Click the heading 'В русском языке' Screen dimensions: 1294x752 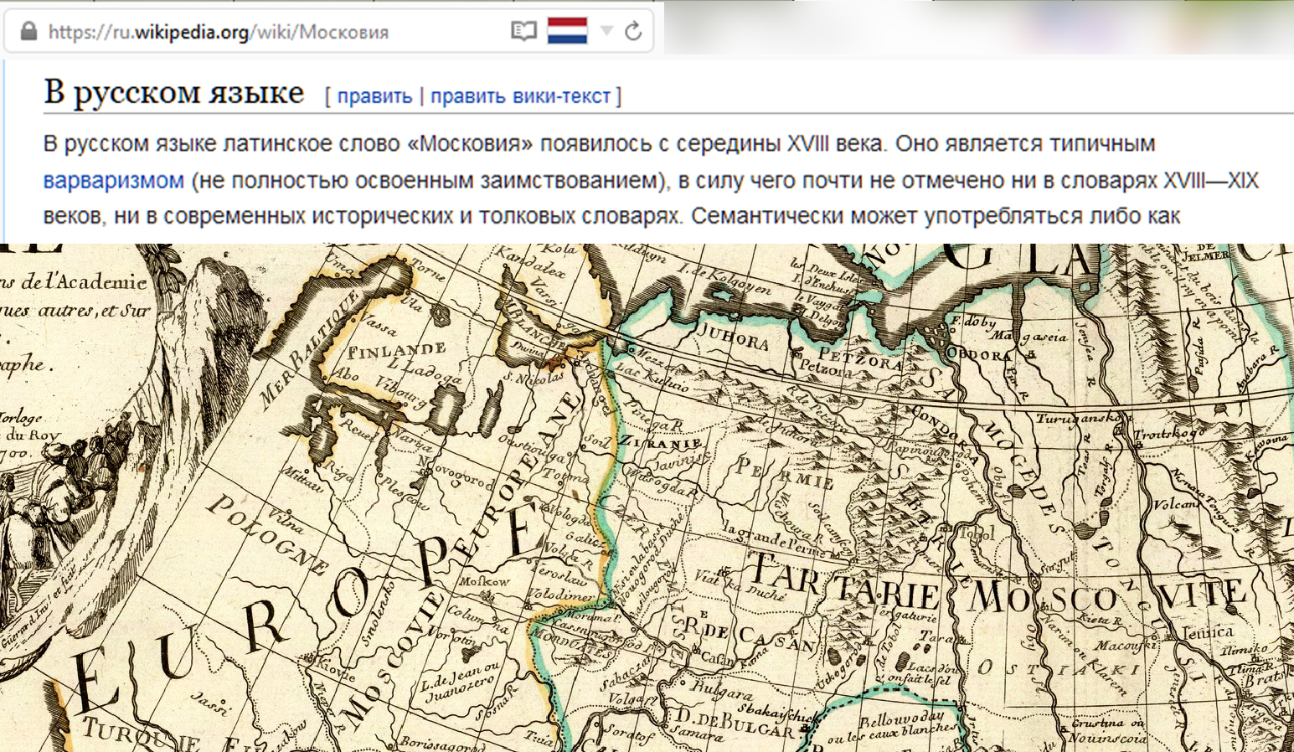[173, 91]
